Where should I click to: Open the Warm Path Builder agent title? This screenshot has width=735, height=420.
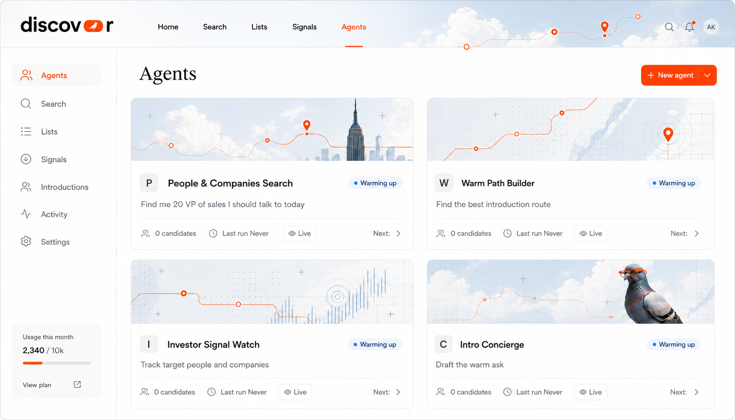(498, 183)
